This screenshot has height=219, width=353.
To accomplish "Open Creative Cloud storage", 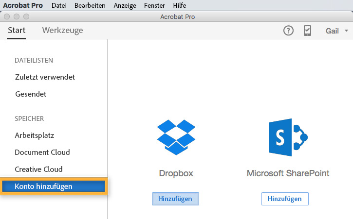I will [x=38, y=169].
